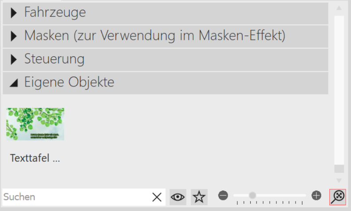Click the scroll down arrow
This screenshot has height=211, width=351.
[x=339, y=180]
